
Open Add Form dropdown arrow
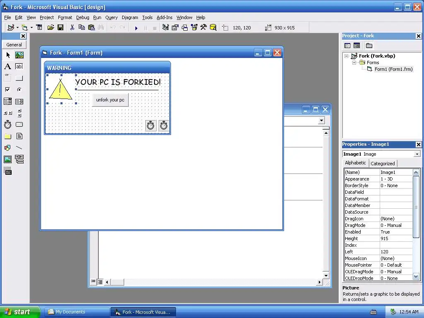[x=31, y=28]
